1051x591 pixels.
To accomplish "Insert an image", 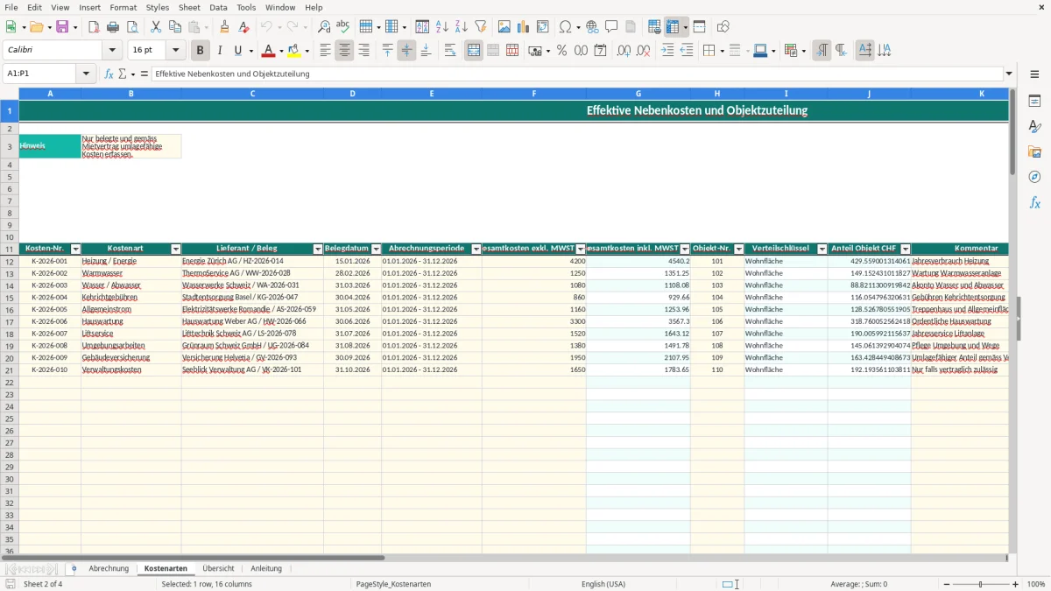I will point(504,27).
